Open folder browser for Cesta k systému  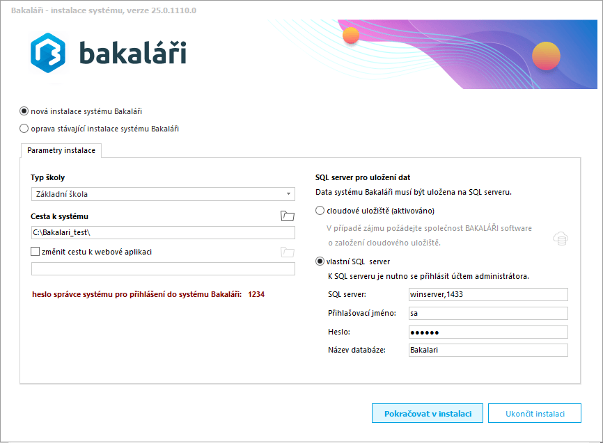[288, 216]
